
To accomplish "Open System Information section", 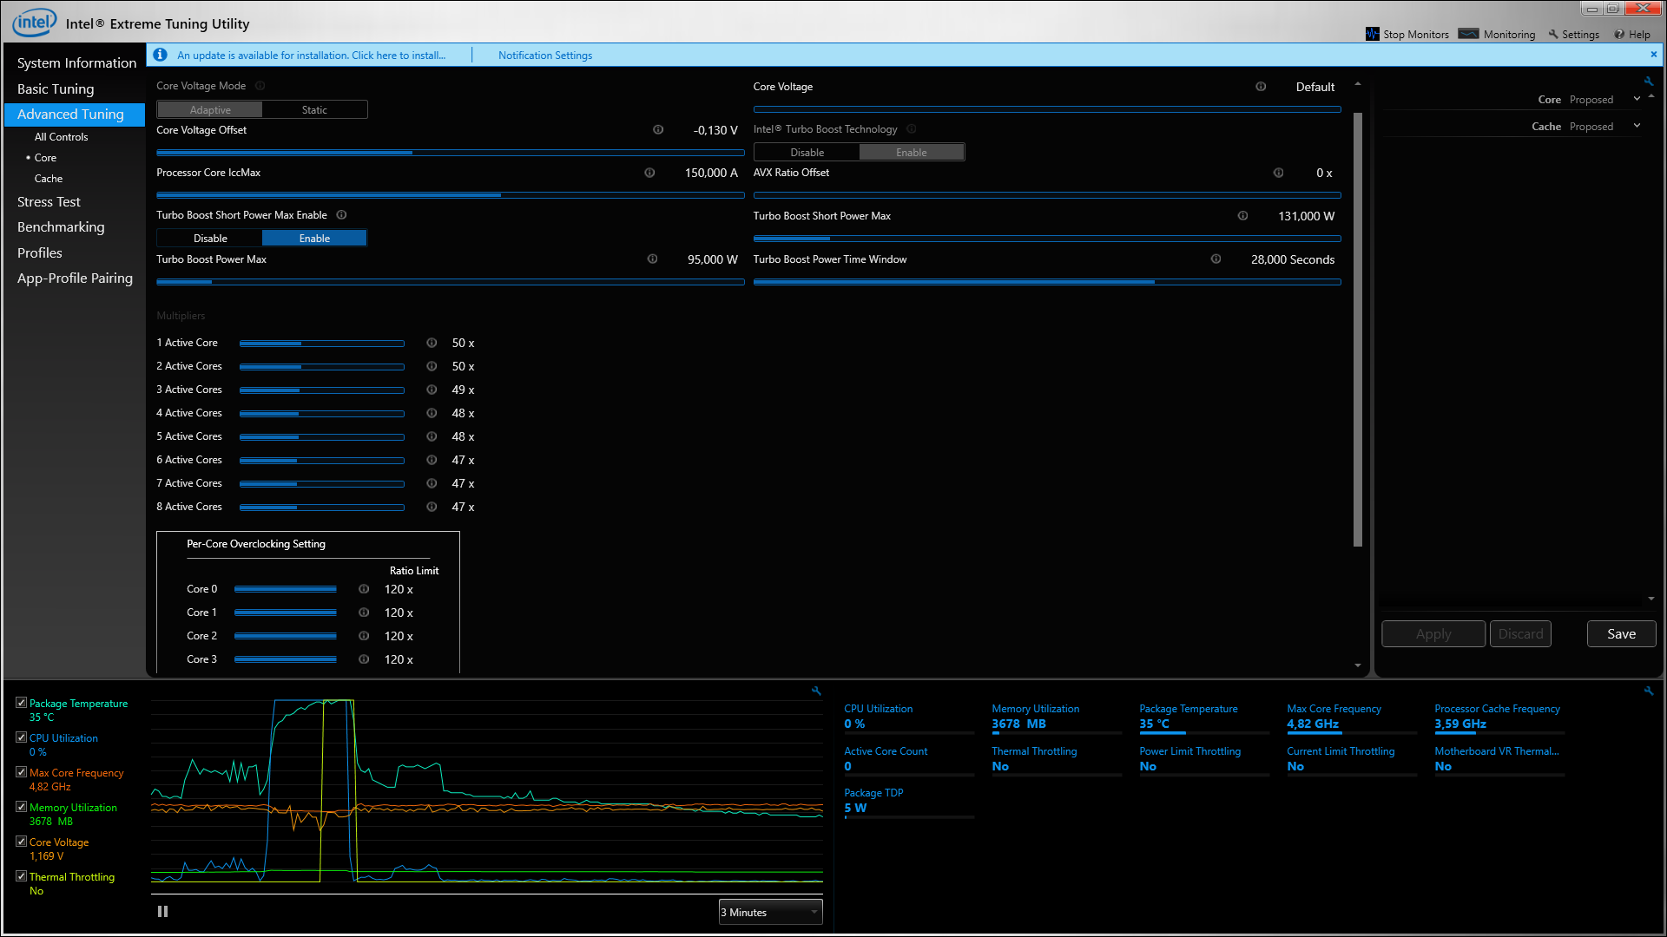I will (76, 63).
